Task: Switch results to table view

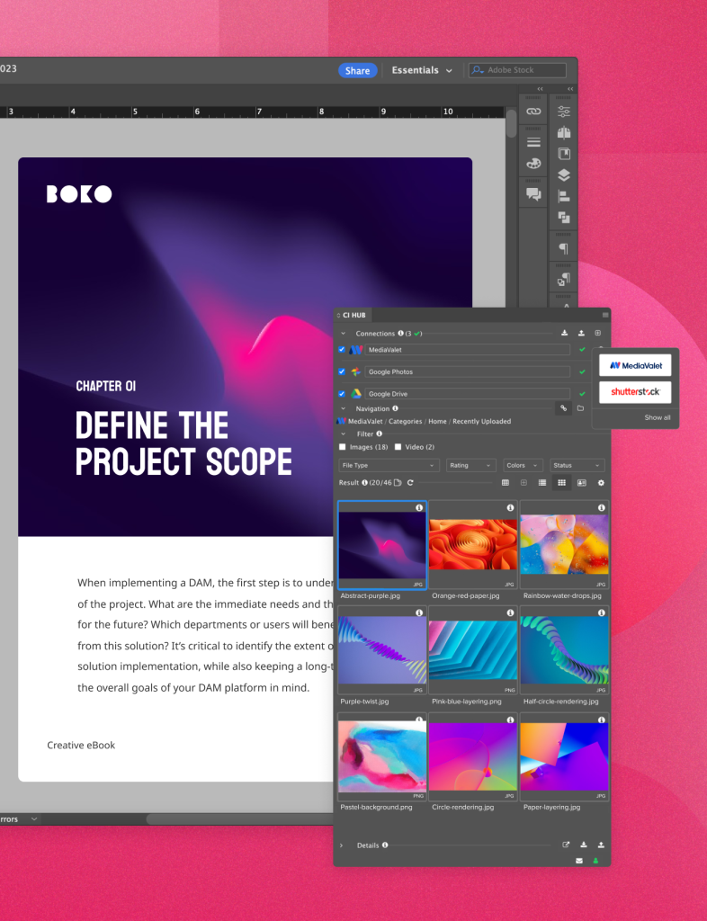Action: [505, 483]
